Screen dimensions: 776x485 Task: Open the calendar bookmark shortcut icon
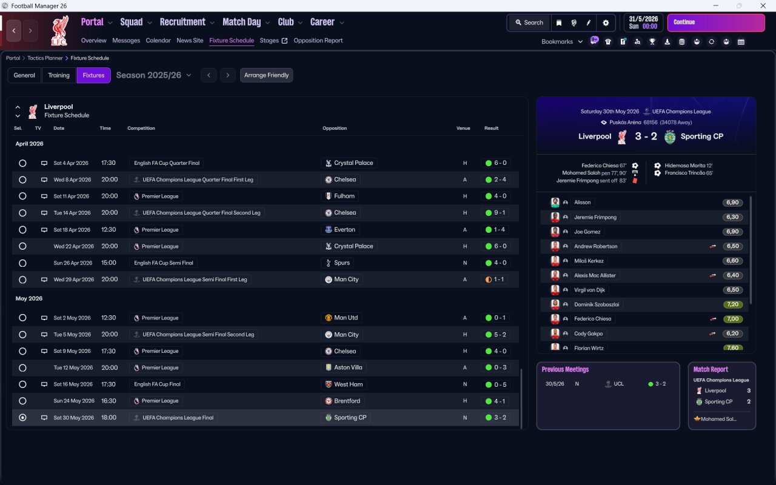click(x=741, y=42)
